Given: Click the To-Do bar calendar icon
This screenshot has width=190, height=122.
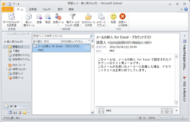Looking at the screenshot, I should tap(184, 41).
